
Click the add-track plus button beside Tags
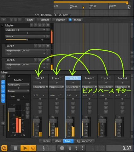[x=4, y=20]
